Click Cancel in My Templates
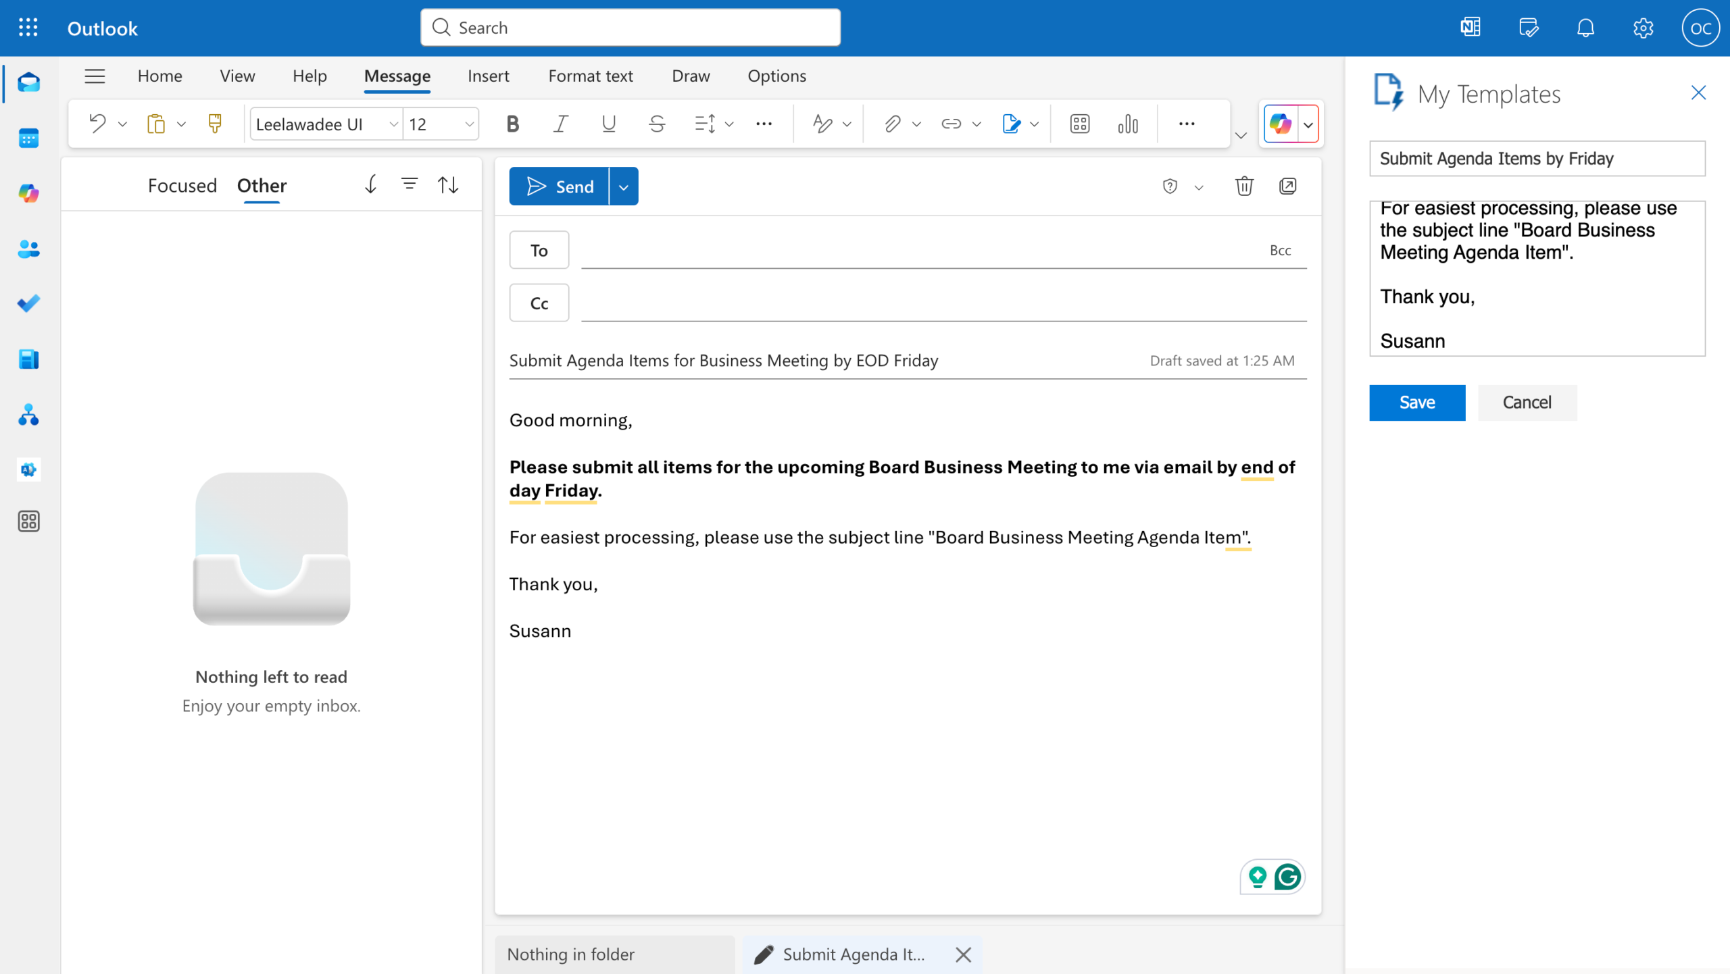This screenshot has width=1730, height=974. (1527, 403)
